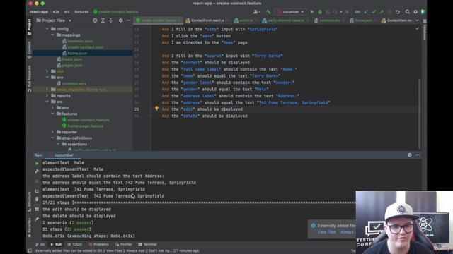Select common.json in the mappings folder
The height and width of the screenshot is (254, 453).
point(80,41)
